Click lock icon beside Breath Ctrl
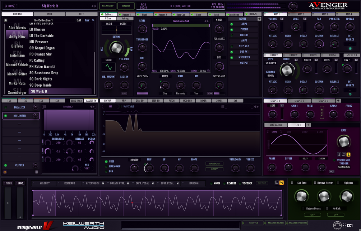The image size is (361, 231). (128, 183)
